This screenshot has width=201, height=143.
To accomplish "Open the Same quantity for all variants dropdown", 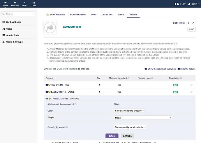I will [x=130, y=127].
